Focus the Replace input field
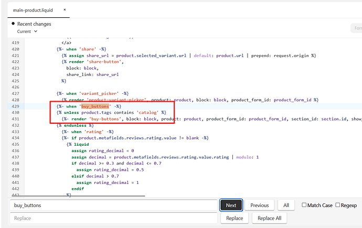 [114, 218]
